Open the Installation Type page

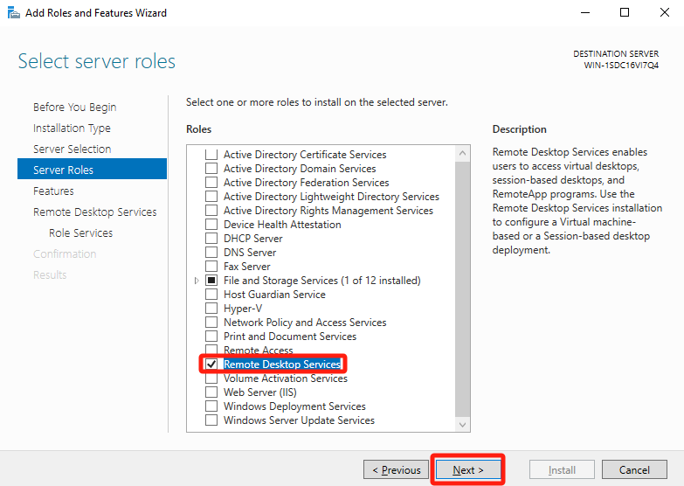[72, 128]
